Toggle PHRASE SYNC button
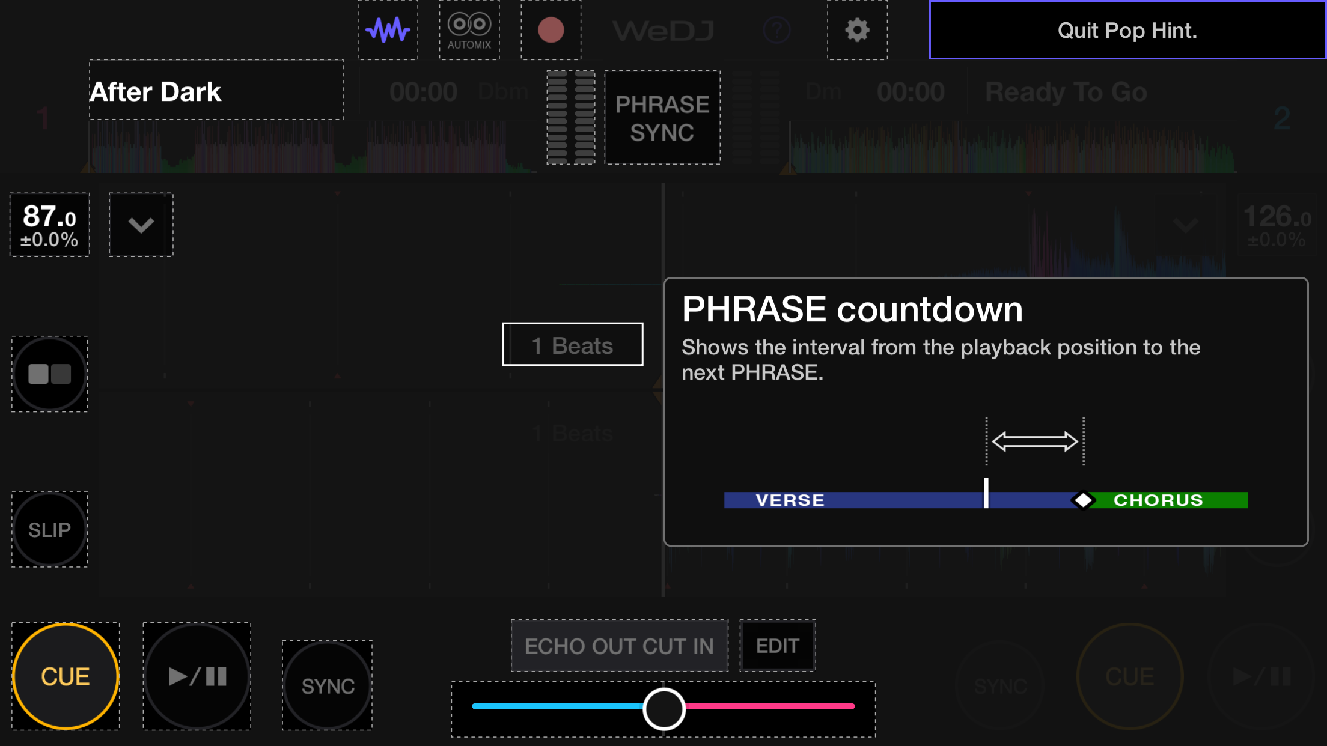Screen dimensions: 1327x746 (x=662, y=118)
